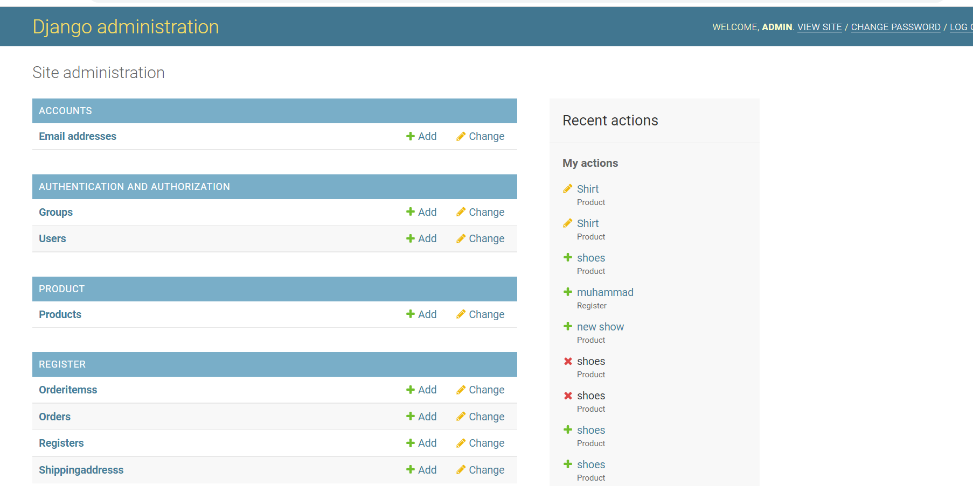This screenshot has width=973, height=486.
Task: Open the Register app section header
Action: [x=62, y=364]
